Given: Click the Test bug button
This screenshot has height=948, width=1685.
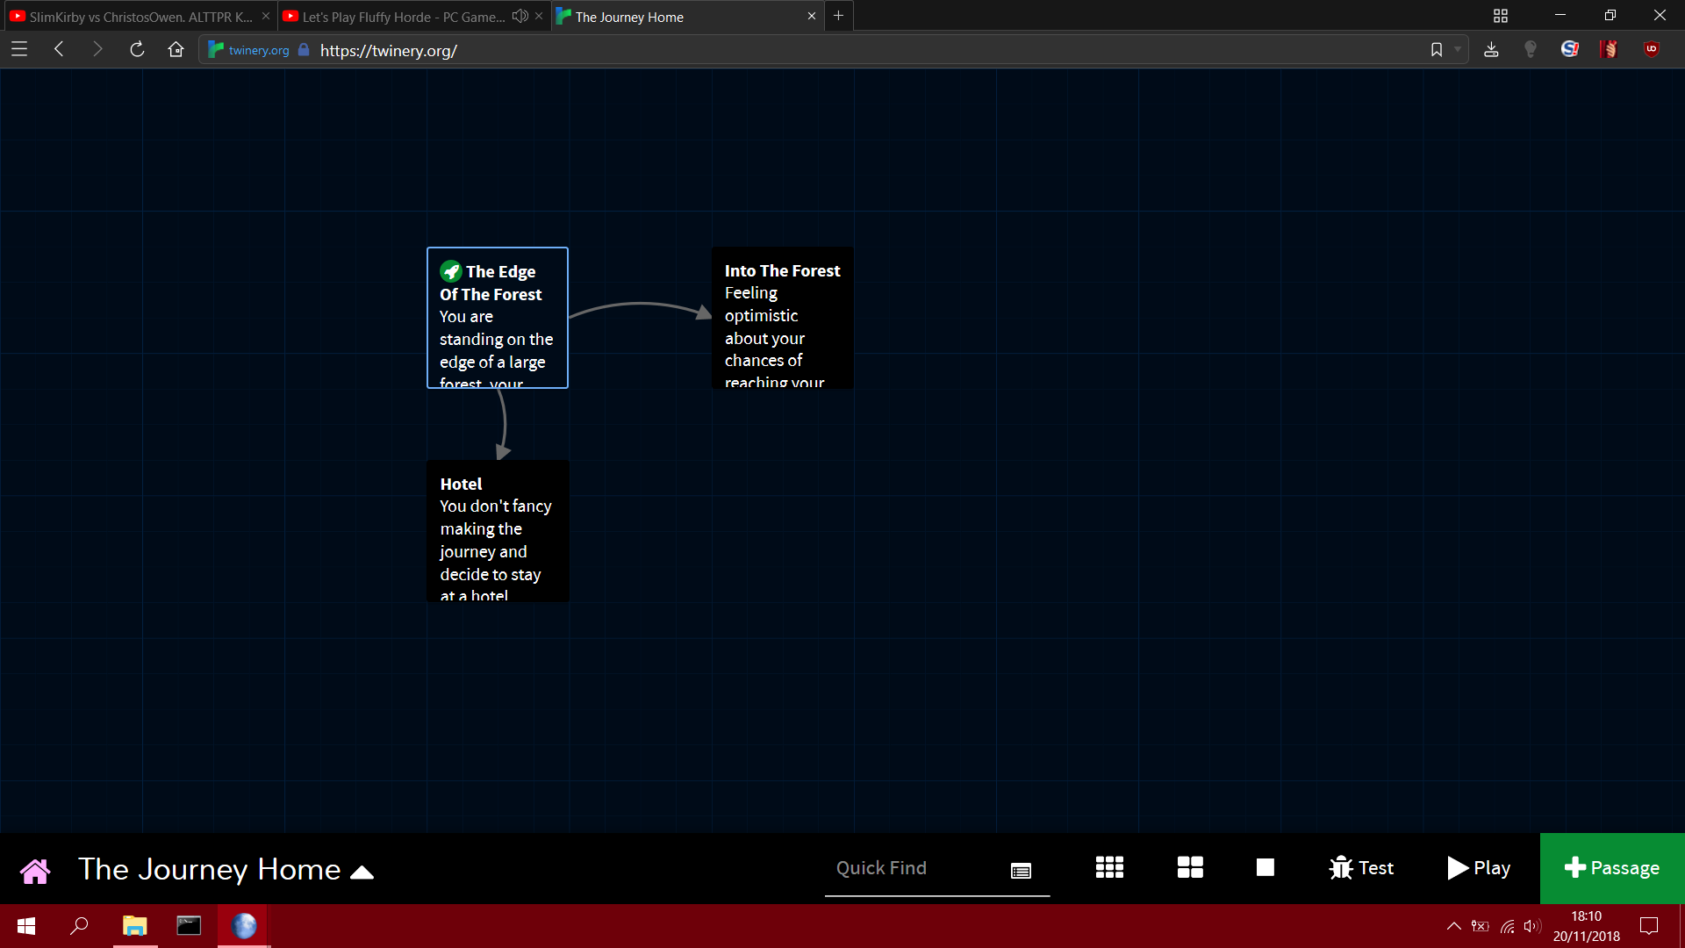Looking at the screenshot, I should [x=1361, y=868].
